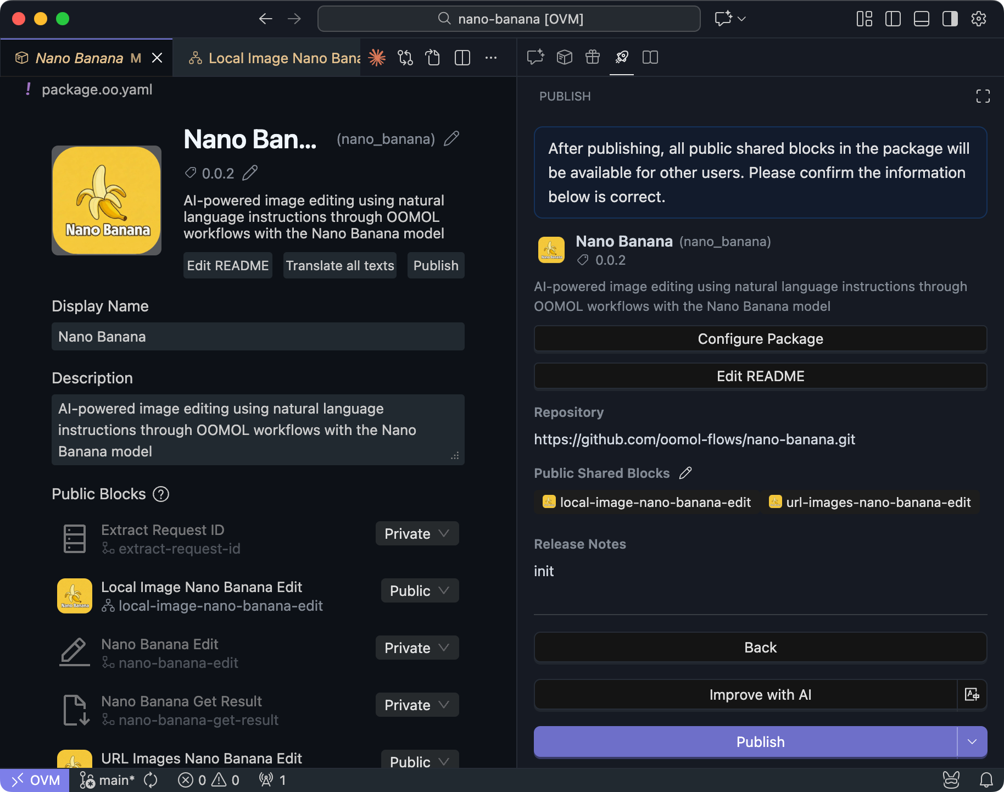The image size is (1004, 792).
Task: Click the nano-banana search bar at the top
Action: click(508, 18)
